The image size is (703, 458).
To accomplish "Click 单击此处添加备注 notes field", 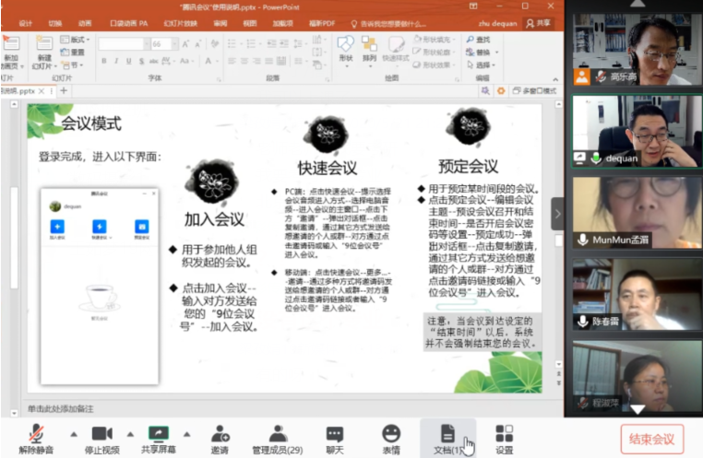I will pyautogui.click(x=61, y=409).
